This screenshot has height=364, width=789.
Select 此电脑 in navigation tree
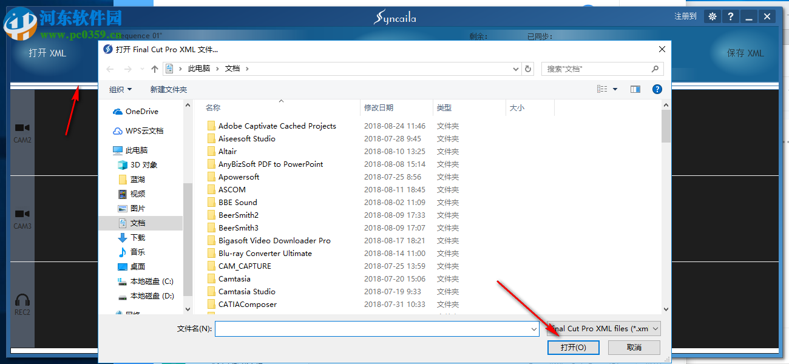pos(130,150)
